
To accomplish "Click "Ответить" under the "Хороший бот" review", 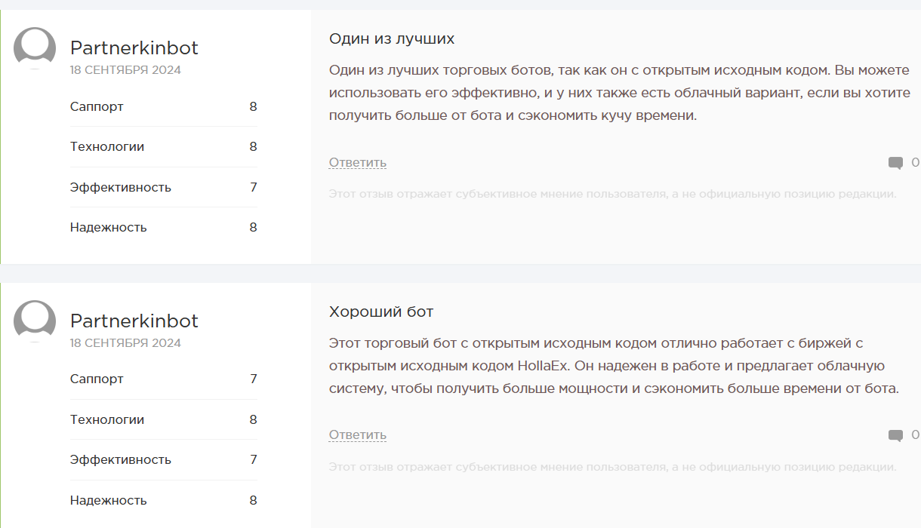I will 357,435.
